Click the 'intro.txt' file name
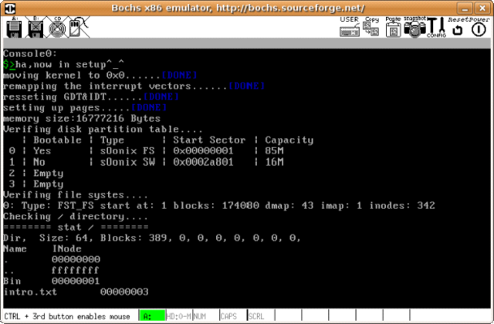The width and height of the screenshot is (494, 324). coord(30,292)
